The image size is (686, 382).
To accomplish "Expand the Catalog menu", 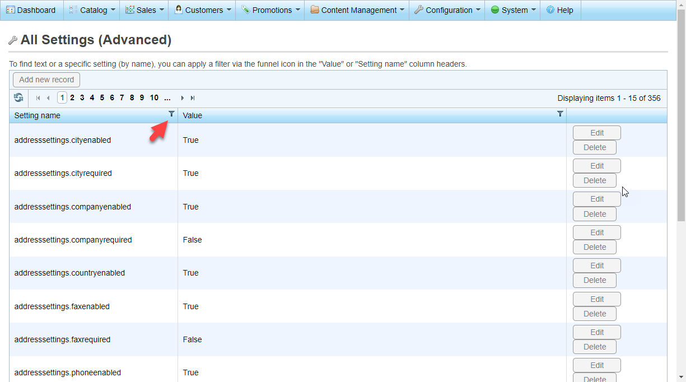I will 93,10.
